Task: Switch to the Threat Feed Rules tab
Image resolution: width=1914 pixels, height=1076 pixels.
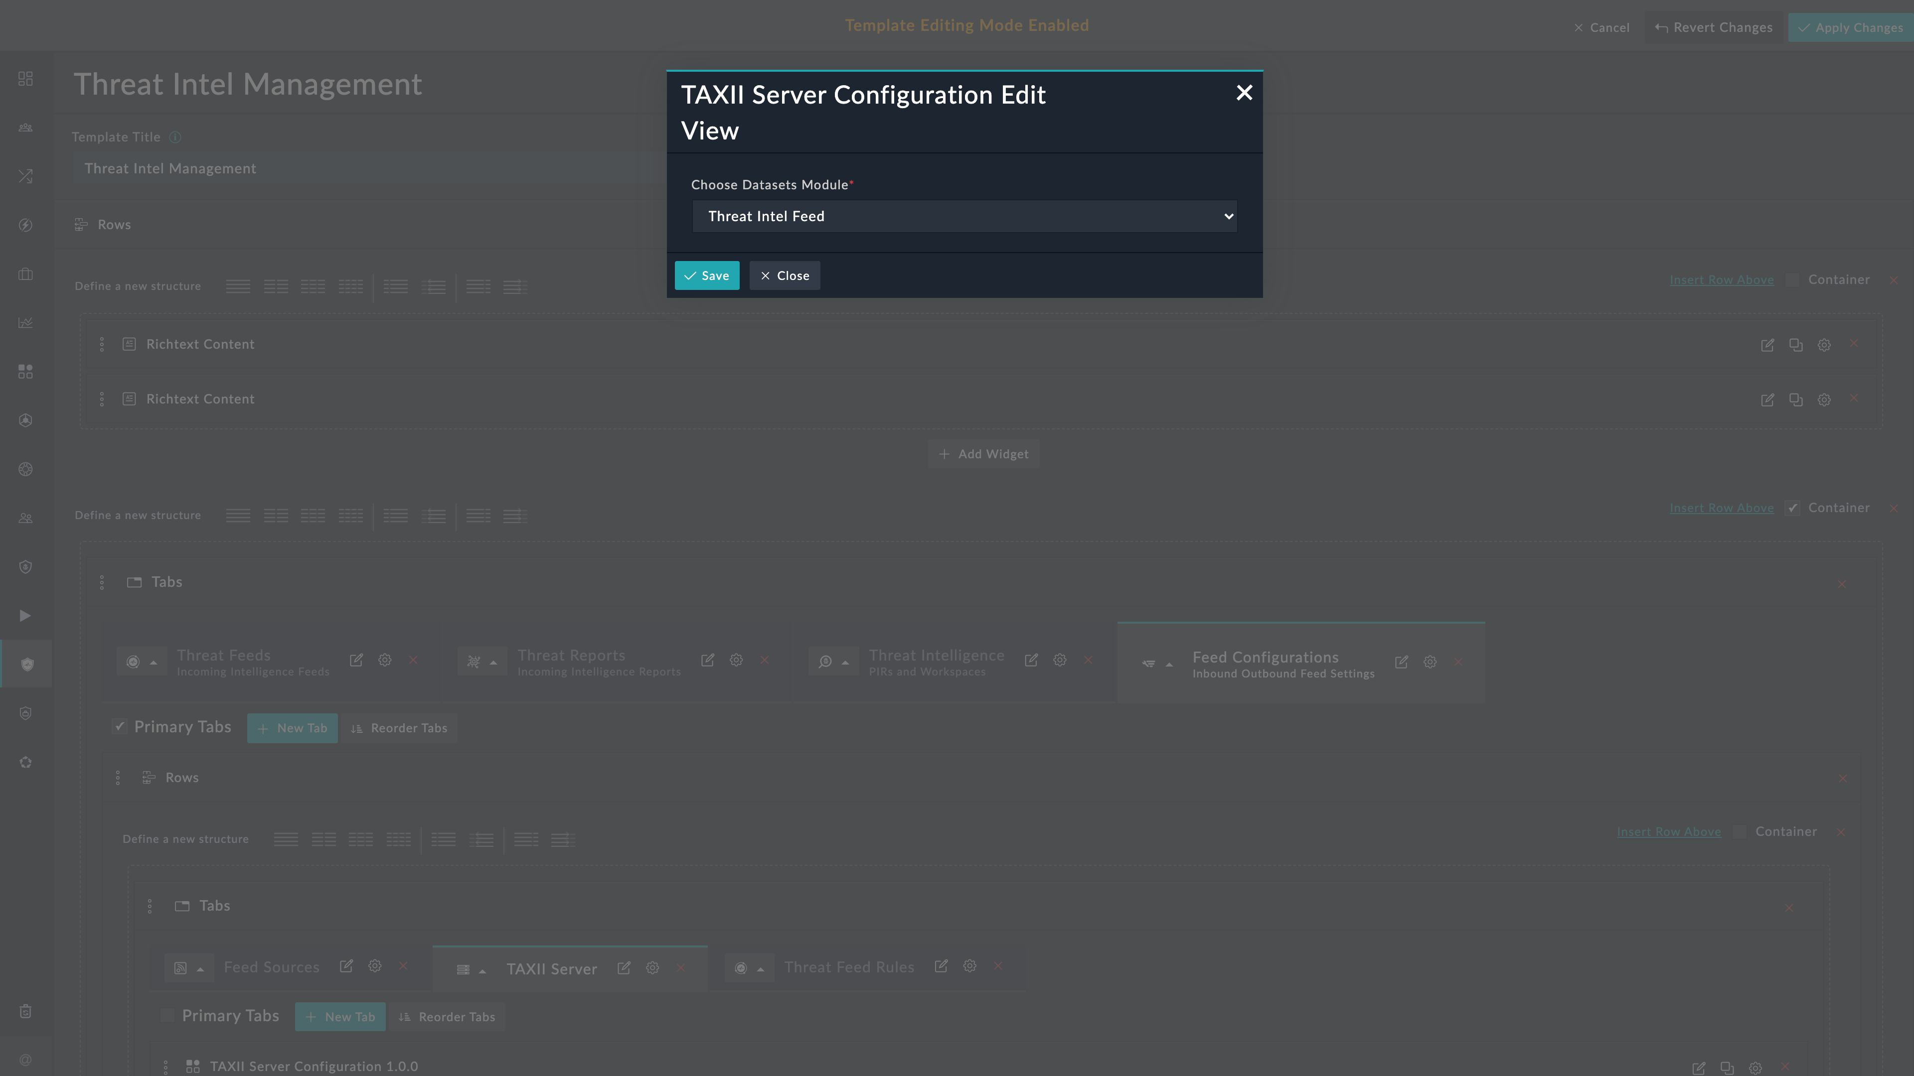Action: pos(848,967)
